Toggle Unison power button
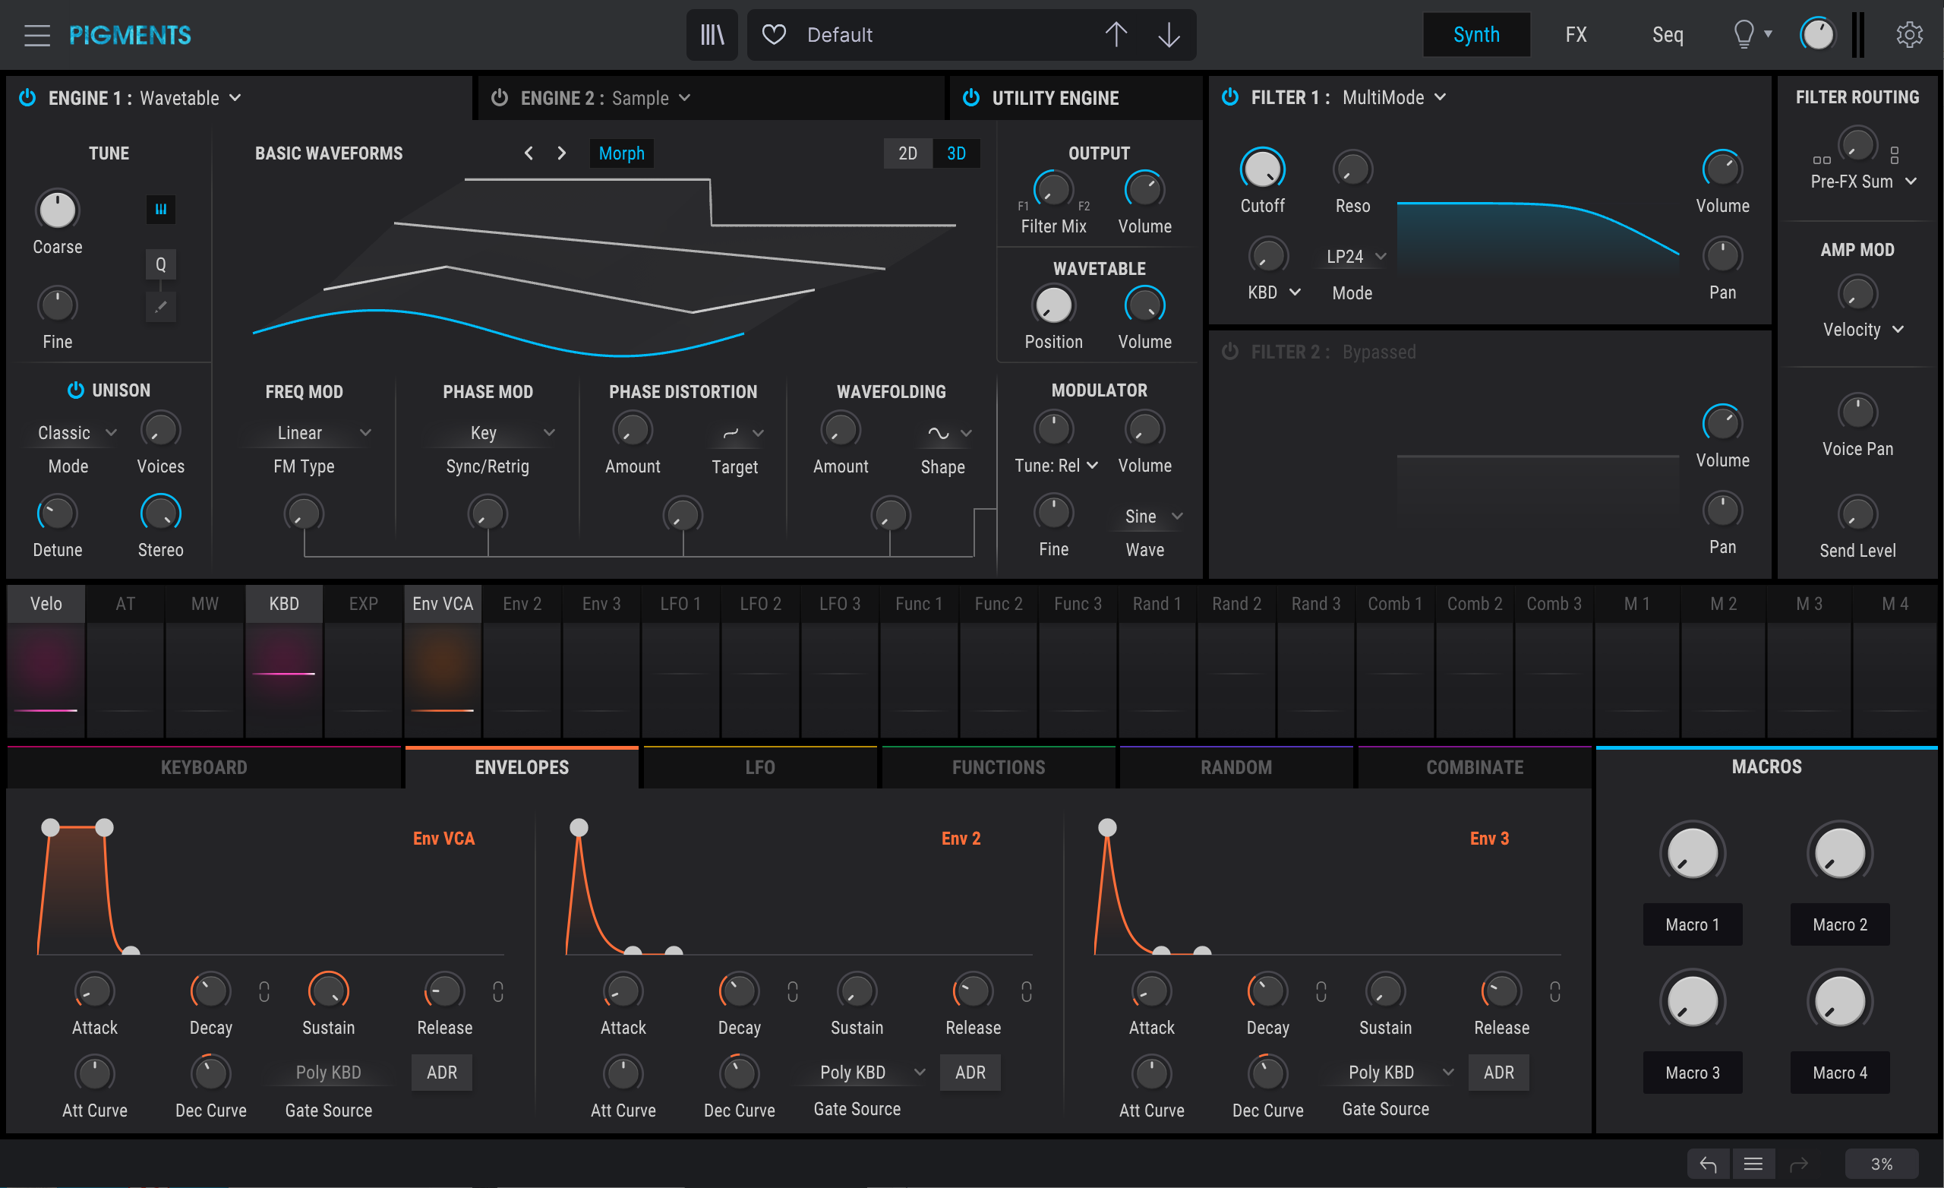Screen dimensions: 1944x1188 [76, 390]
